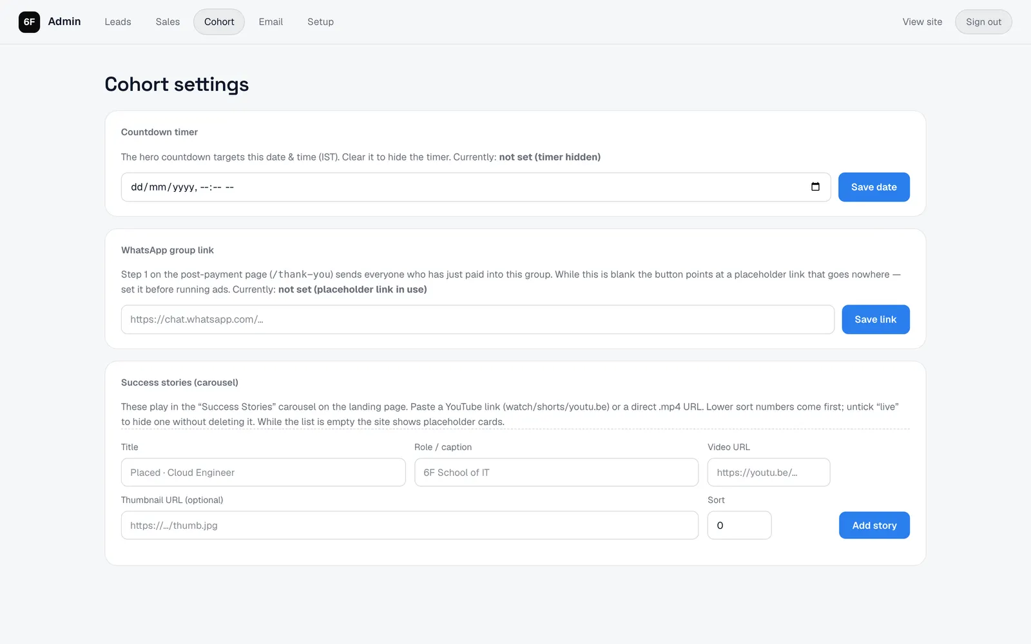Click "WhatsApp group link" section title
This screenshot has height=644, width=1031.
pyautogui.click(x=168, y=250)
